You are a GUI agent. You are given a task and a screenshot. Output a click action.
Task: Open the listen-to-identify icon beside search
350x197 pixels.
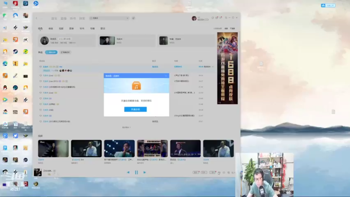133,18
